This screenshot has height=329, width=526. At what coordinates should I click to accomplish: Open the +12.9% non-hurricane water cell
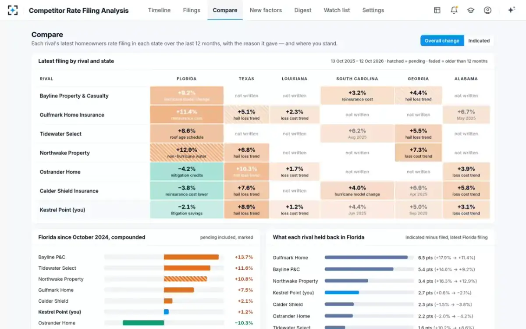coord(187,153)
